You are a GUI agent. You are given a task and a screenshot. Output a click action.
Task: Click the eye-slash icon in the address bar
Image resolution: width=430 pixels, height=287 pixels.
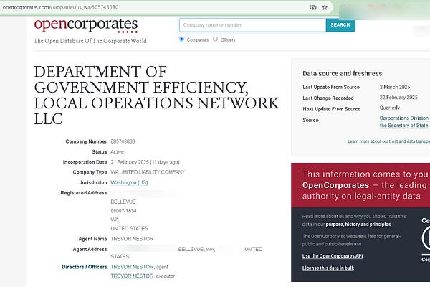[x=313, y=7]
